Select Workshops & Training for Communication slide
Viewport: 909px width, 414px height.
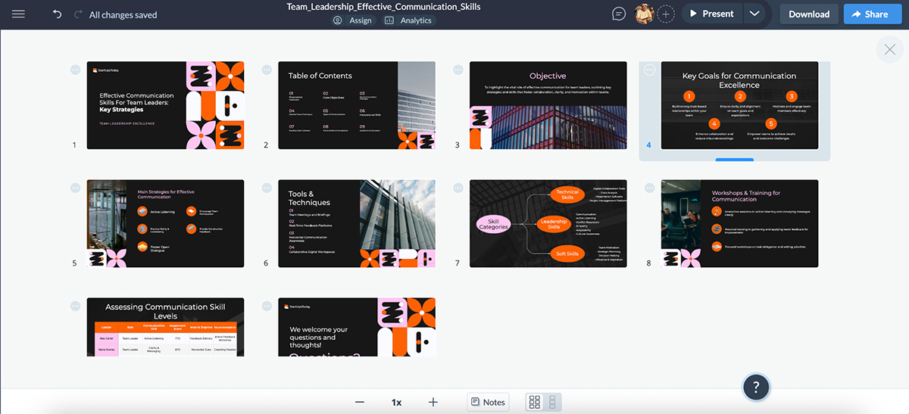point(739,223)
